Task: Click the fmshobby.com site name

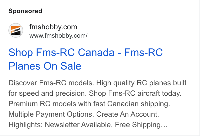Action: 53,27
